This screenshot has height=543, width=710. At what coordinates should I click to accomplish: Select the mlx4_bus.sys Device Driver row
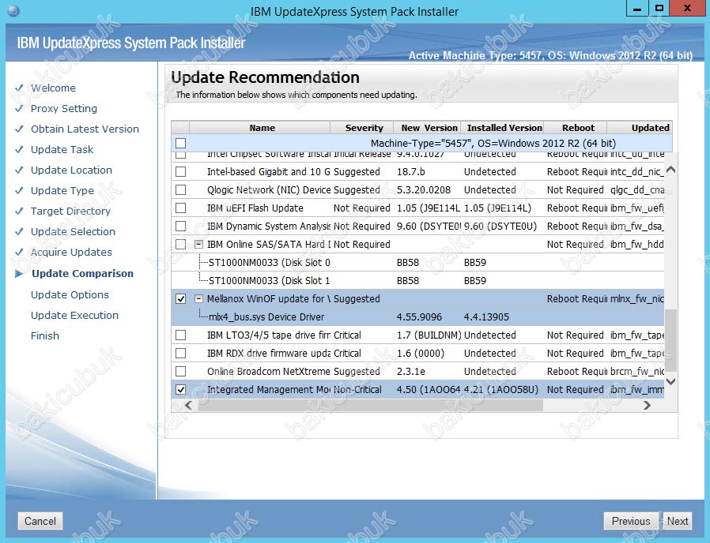pos(417,317)
